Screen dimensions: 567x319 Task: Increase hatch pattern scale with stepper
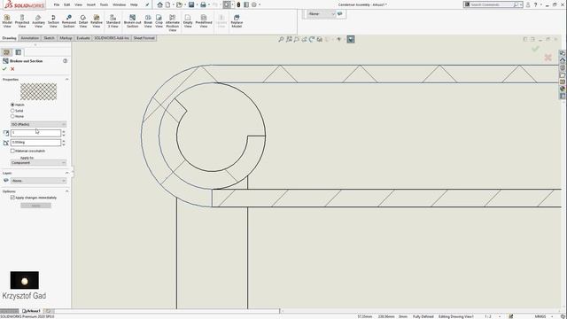click(x=64, y=132)
